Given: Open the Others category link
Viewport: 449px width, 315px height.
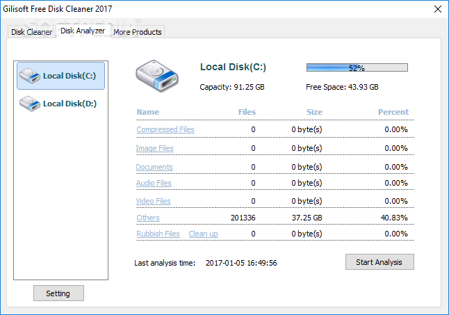Looking at the screenshot, I should click(148, 218).
